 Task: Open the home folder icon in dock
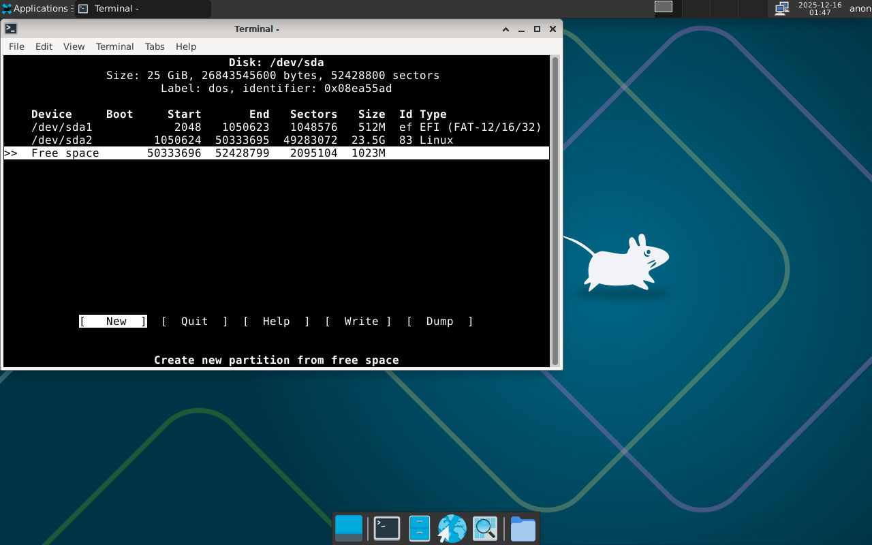tap(523, 529)
